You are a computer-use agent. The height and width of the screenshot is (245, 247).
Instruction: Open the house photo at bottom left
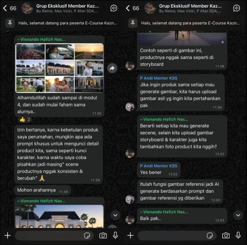(60, 216)
